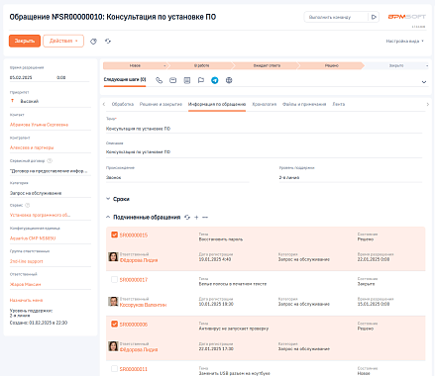Set case stage to В работе
This screenshot has height=376, width=435.
[201, 66]
